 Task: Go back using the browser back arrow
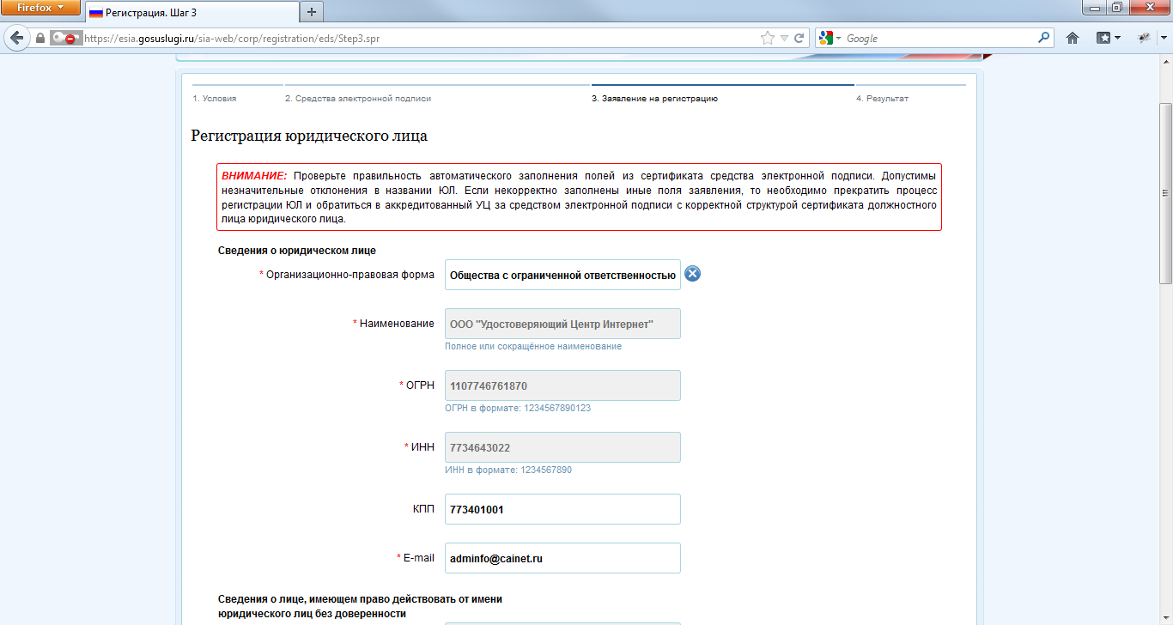pyautogui.click(x=15, y=38)
